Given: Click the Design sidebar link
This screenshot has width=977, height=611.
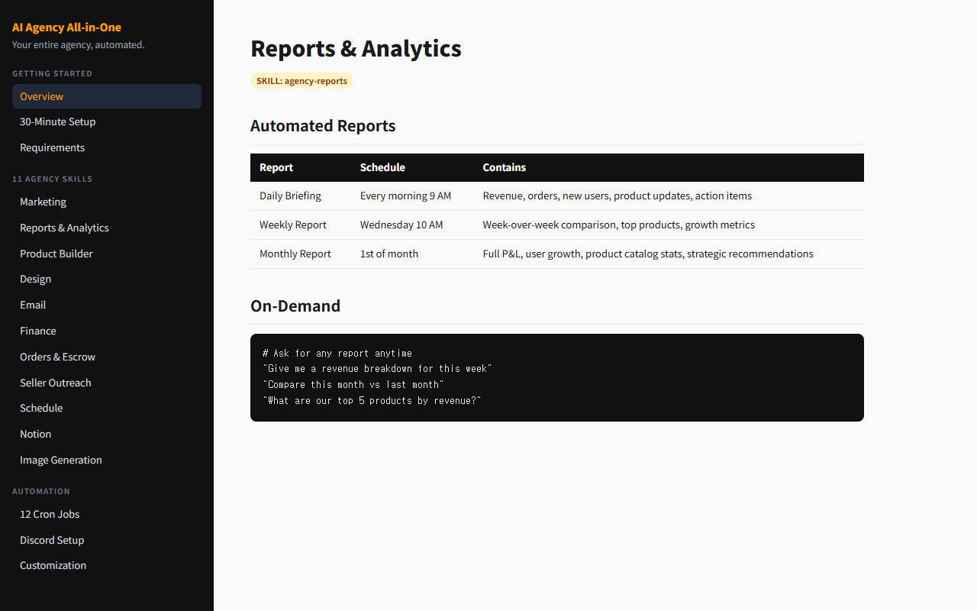Looking at the screenshot, I should (36, 279).
